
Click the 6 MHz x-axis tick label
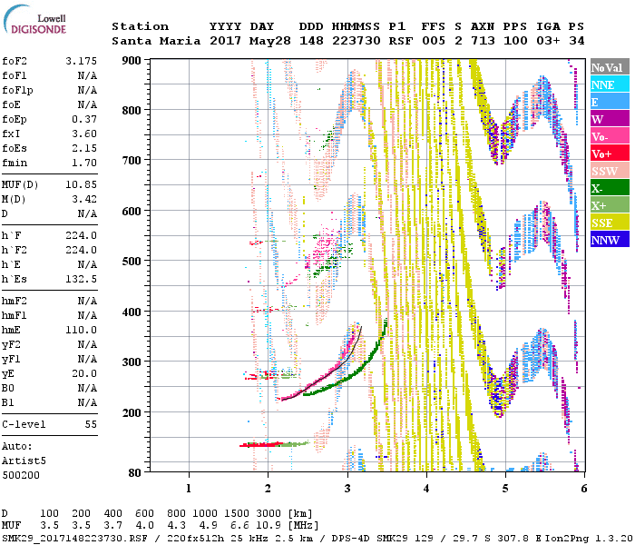tap(584, 489)
